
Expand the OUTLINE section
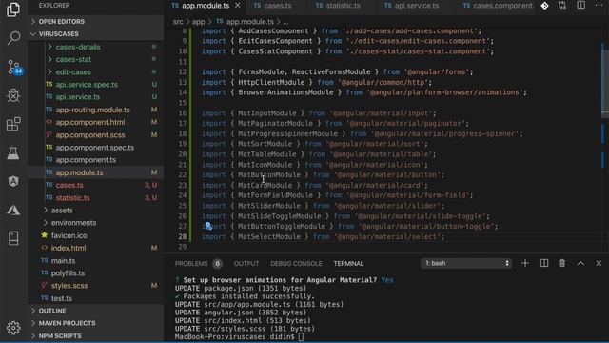95,311
